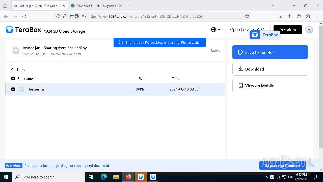Close the Temporäre E-Mail tab
This screenshot has width=323, height=182.
pyautogui.click(x=120, y=6)
